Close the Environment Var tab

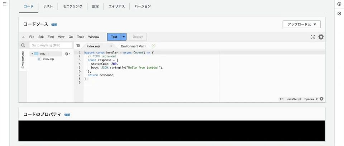[145, 46]
